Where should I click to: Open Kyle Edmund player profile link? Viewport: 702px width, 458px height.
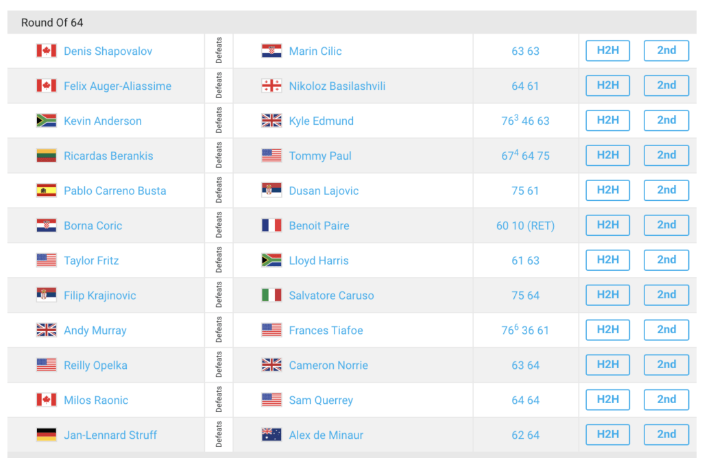coord(321,121)
